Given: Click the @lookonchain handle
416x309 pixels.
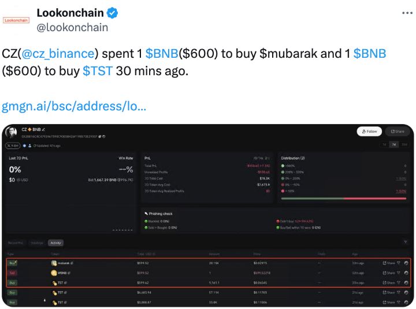Looking at the screenshot, I should [72, 27].
